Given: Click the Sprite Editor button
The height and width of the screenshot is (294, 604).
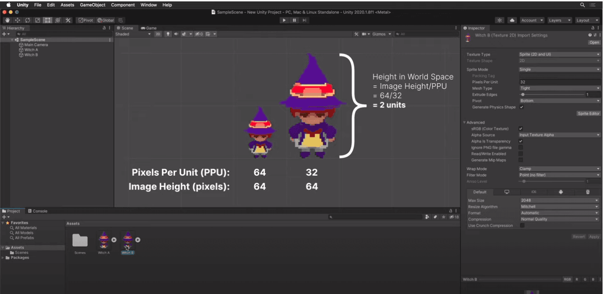Looking at the screenshot, I should tap(589, 114).
